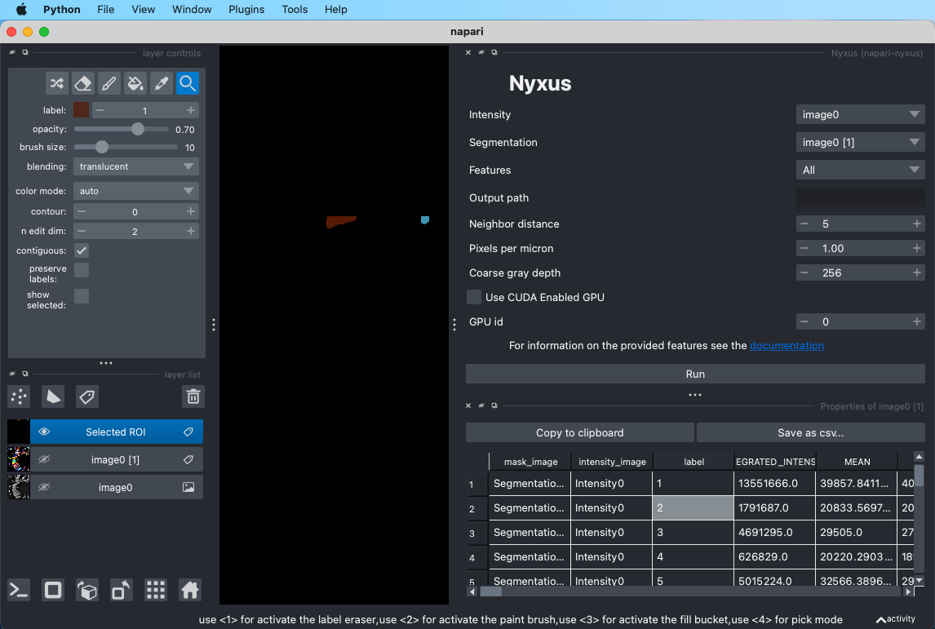Click the Run button
Screen dimensions: 935x629
[694, 374]
